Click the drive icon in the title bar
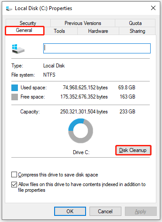This screenshot has width=162, height=222. click(x=9, y=8)
